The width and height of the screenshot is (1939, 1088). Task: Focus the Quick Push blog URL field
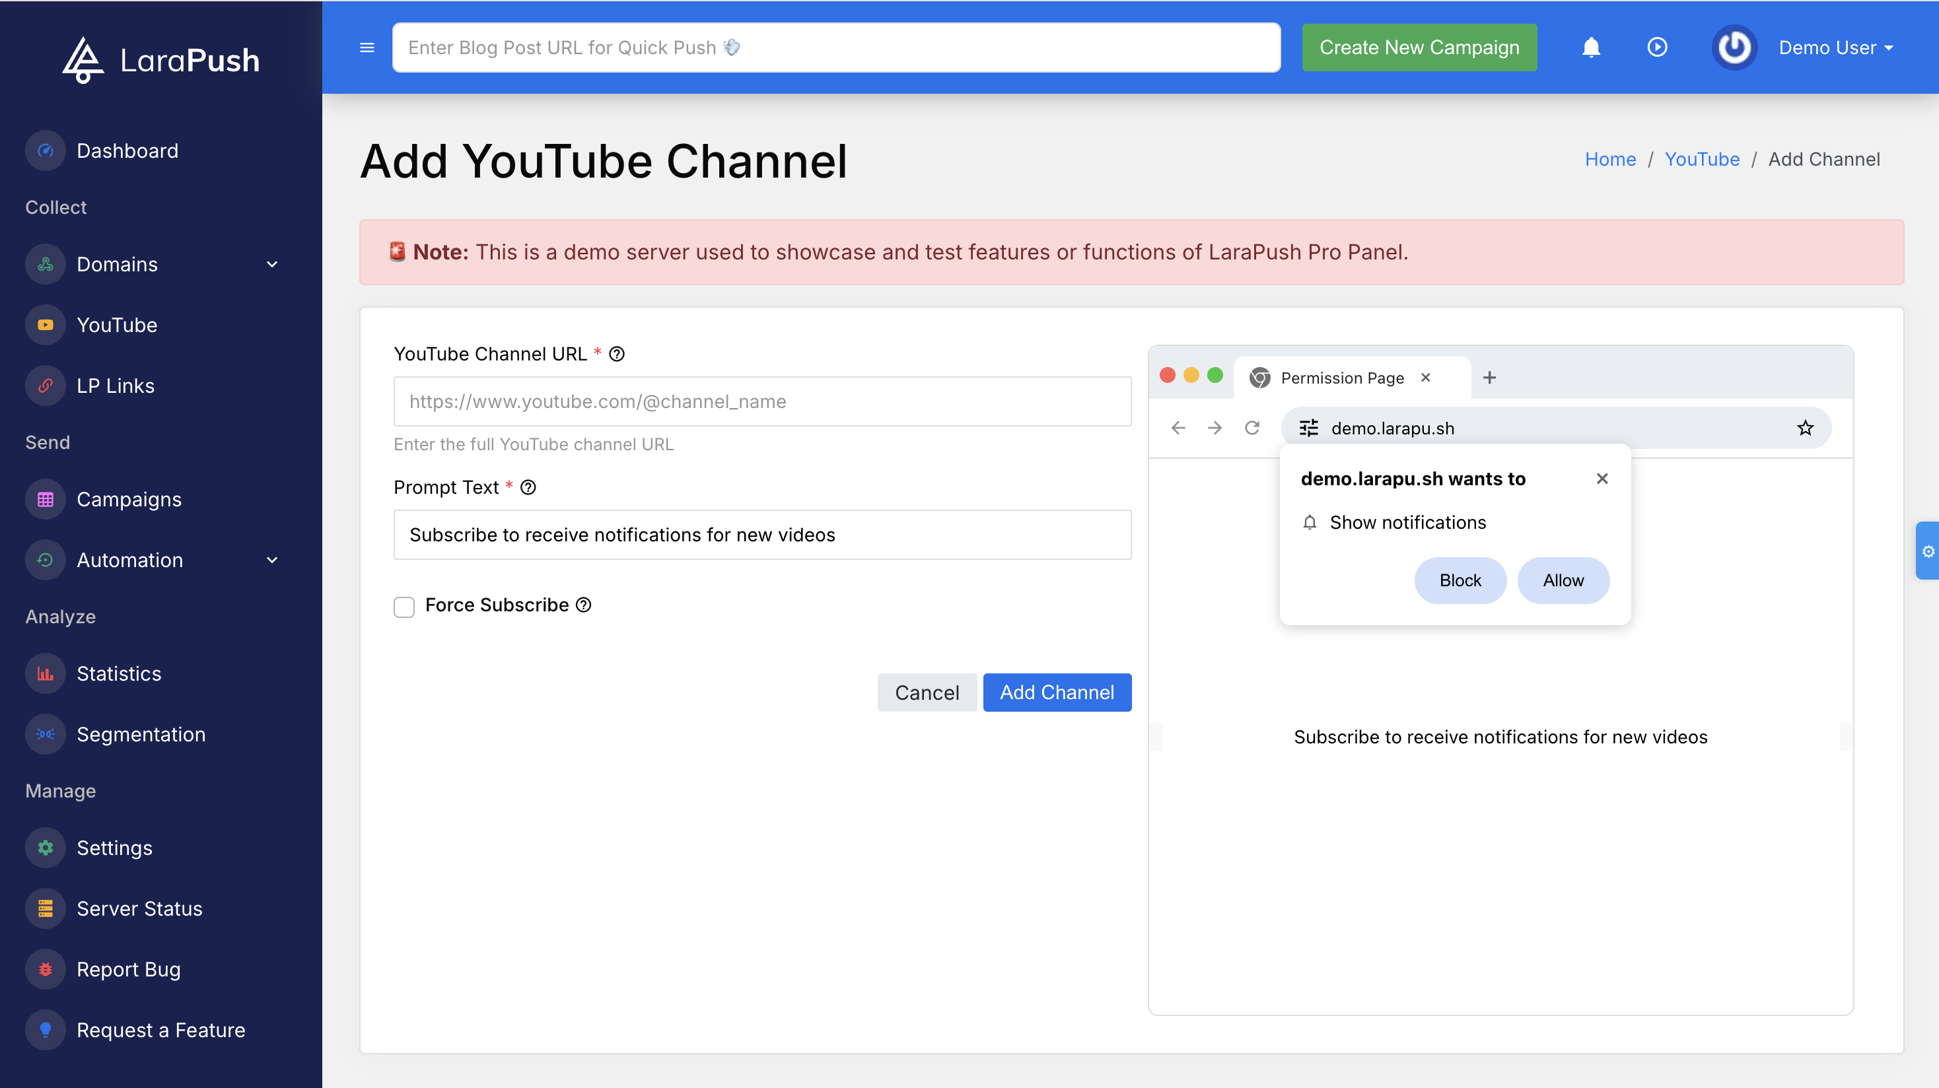tap(836, 48)
